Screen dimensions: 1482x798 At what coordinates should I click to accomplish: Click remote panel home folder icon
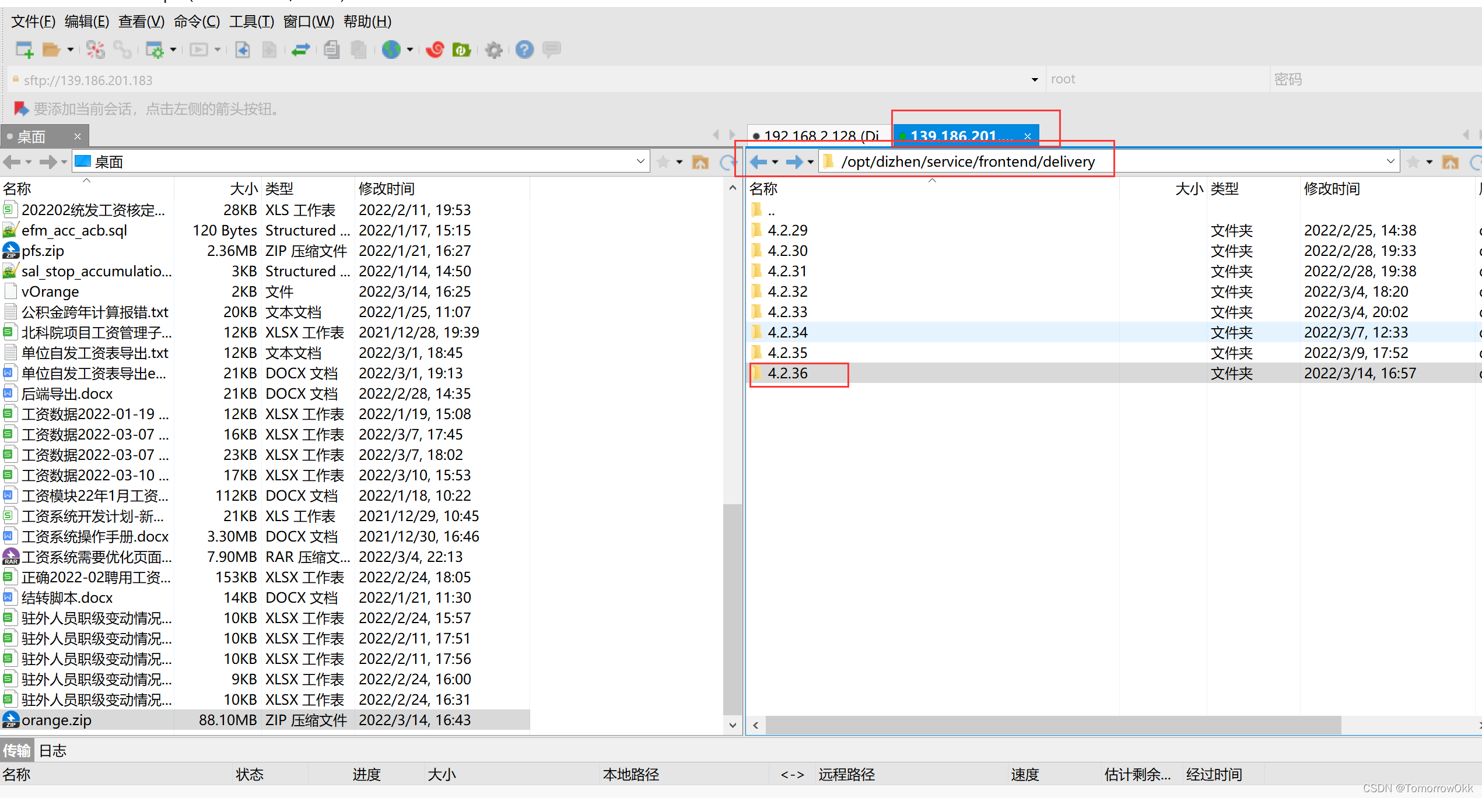click(1450, 161)
